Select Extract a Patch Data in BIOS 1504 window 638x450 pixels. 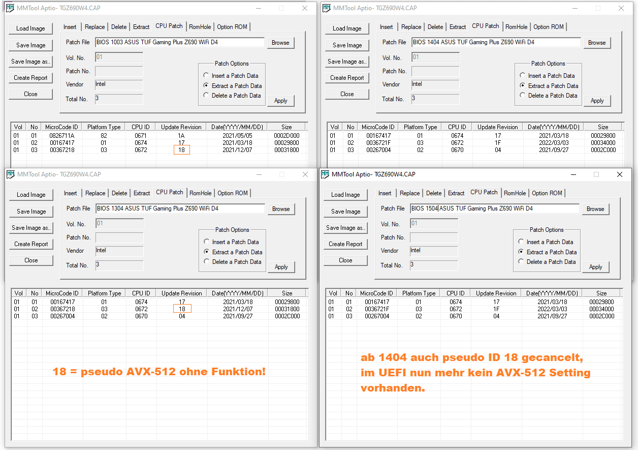pos(521,252)
